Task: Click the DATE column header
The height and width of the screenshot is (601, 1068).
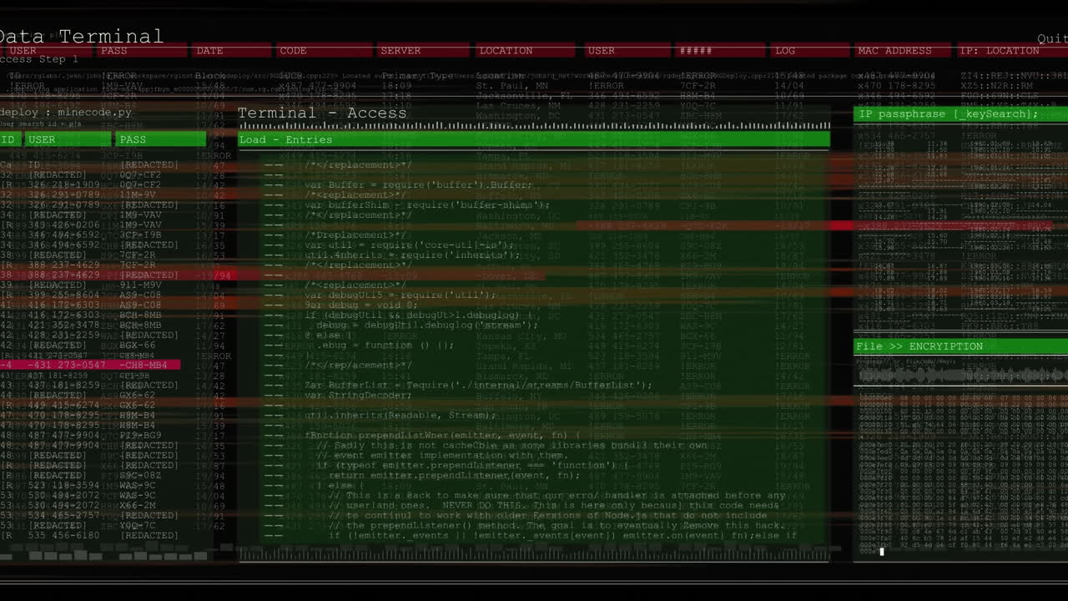Action: [x=209, y=51]
